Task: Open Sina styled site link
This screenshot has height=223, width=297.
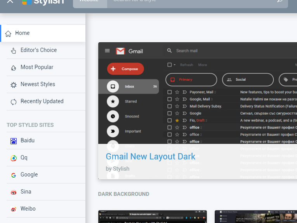Action: [46, 192]
